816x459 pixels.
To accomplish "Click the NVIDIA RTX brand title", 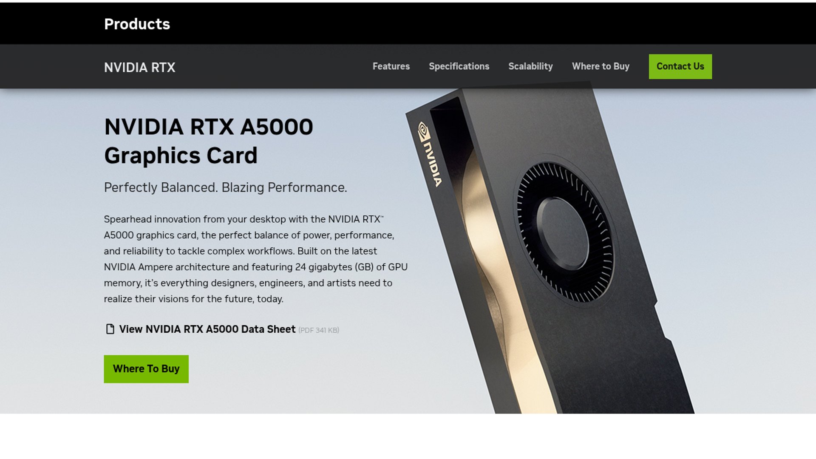I will (139, 68).
